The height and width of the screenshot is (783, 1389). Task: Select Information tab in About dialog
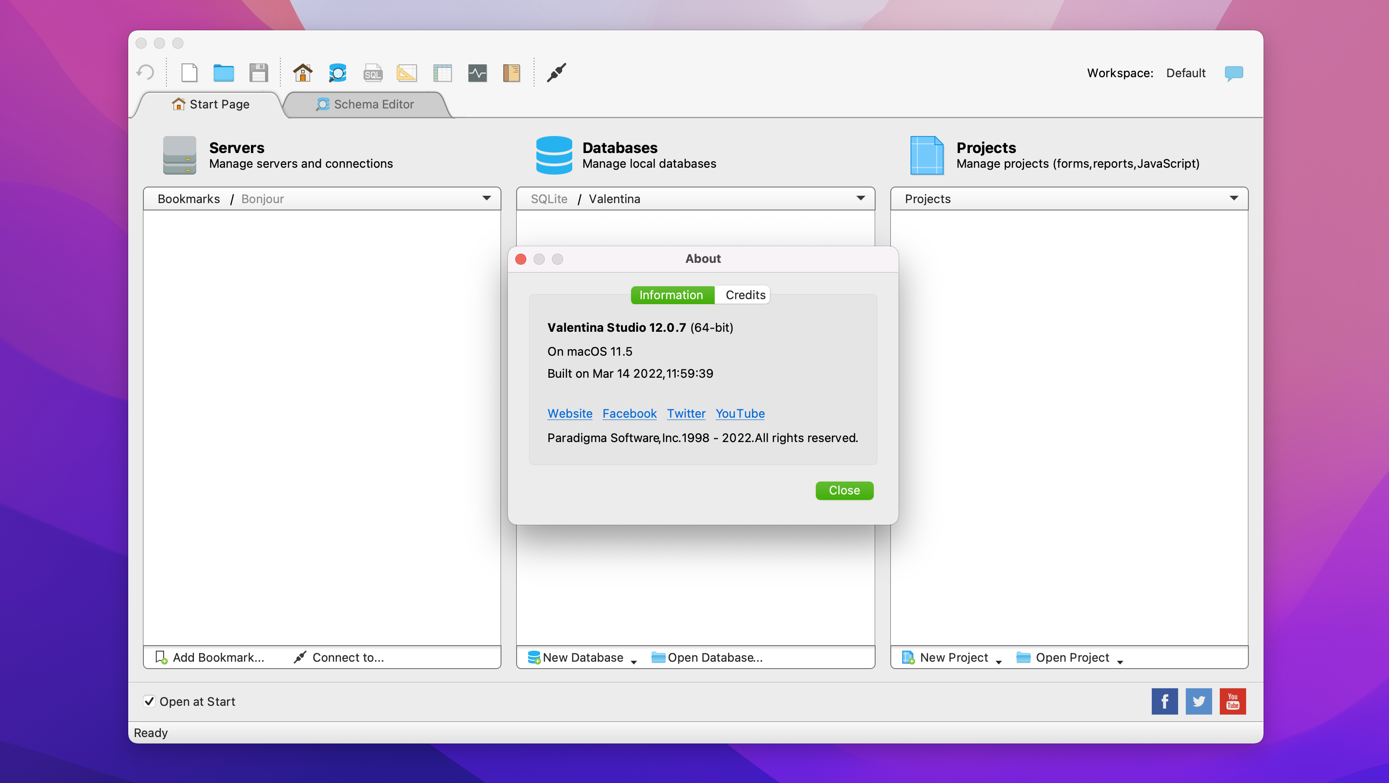point(672,295)
